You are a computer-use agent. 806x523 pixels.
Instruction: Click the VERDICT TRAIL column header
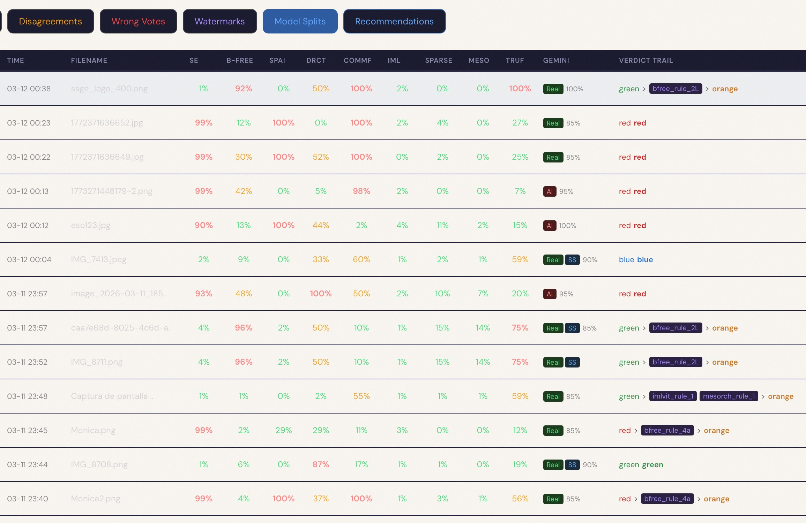tap(645, 60)
